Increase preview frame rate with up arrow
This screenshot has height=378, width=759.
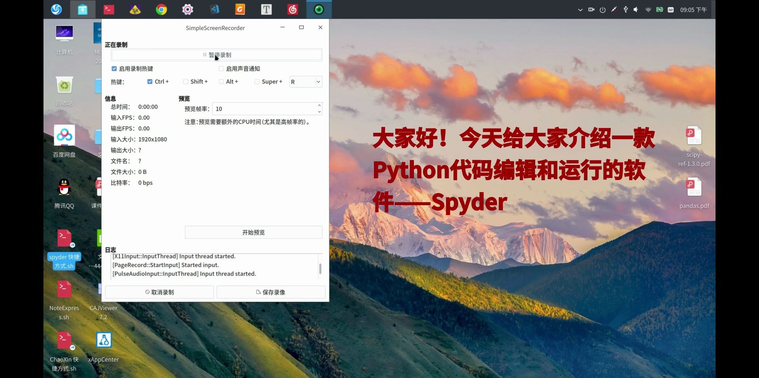pyautogui.click(x=319, y=106)
